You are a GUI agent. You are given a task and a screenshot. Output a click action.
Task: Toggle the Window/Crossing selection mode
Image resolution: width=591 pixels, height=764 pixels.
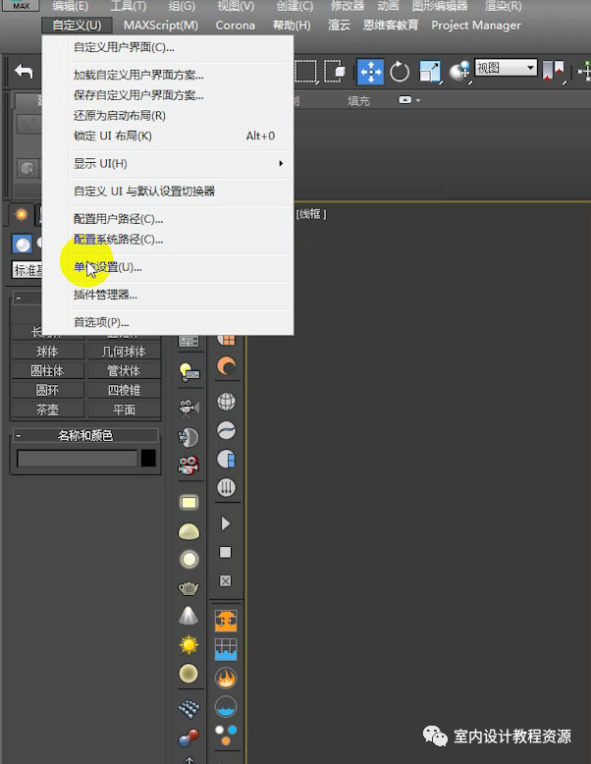335,72
